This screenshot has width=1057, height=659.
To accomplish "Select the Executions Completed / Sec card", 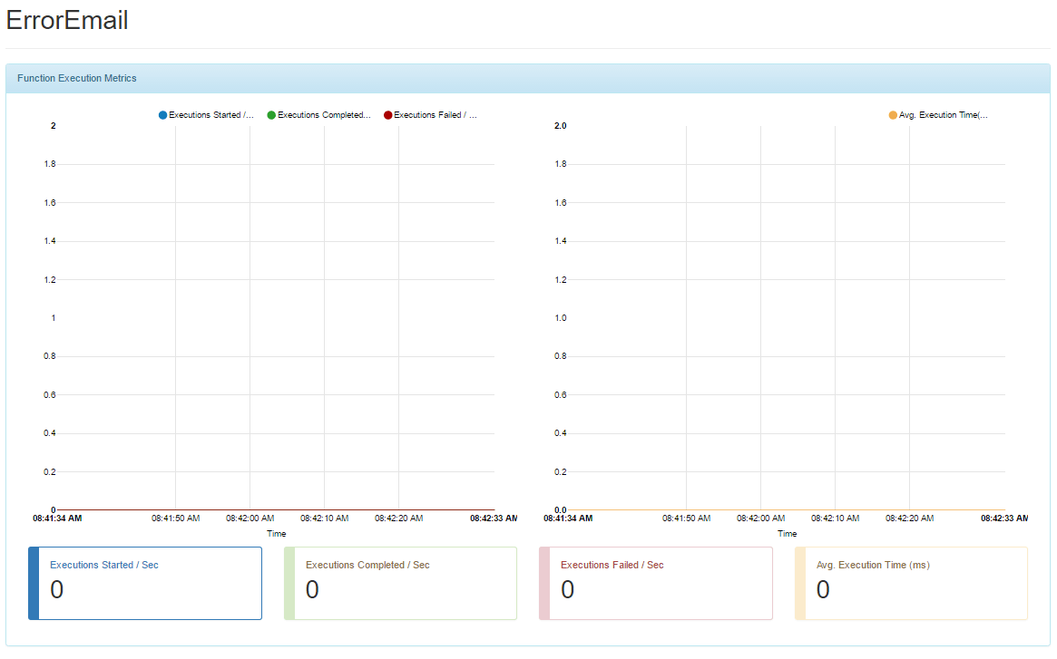I will click(400, 584).
